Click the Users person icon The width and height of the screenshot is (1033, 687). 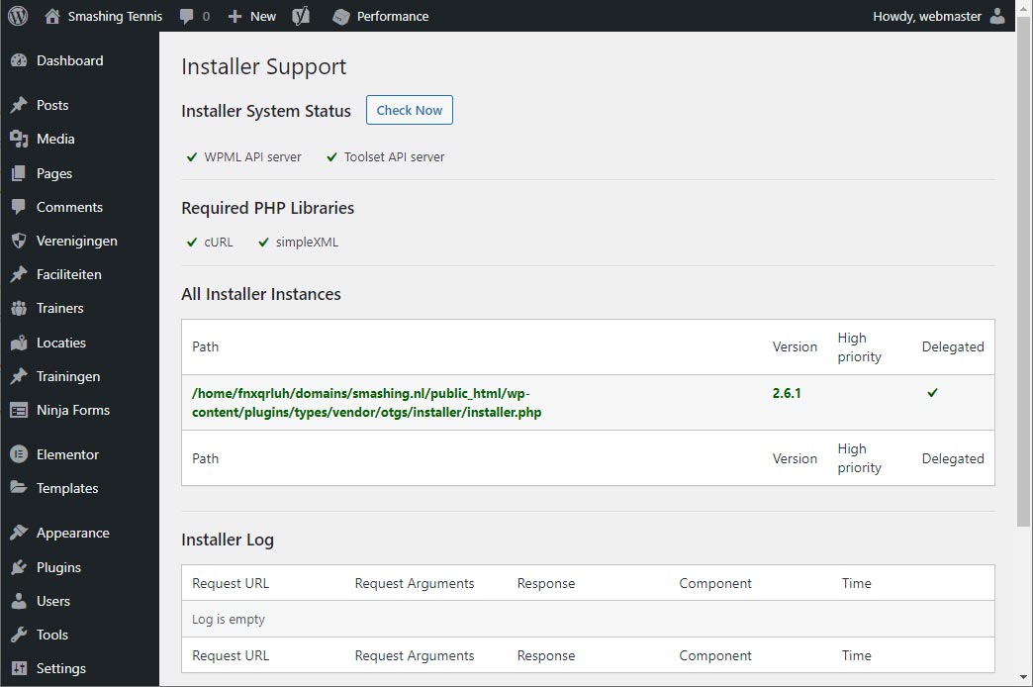19,601
